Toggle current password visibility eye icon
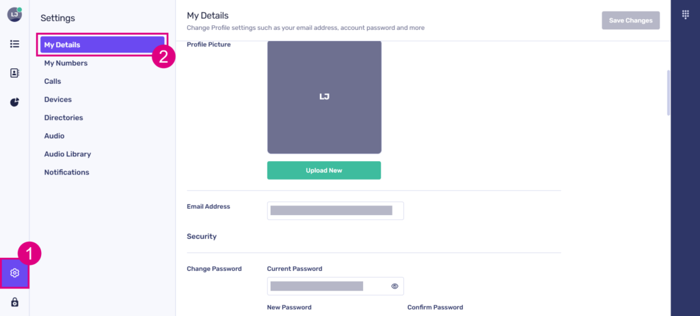 click(x=394, y=286)
